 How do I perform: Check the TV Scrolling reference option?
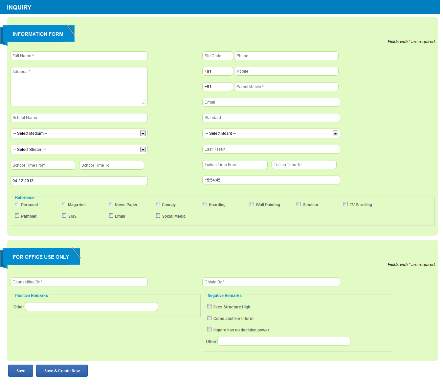tap(345, 204)
